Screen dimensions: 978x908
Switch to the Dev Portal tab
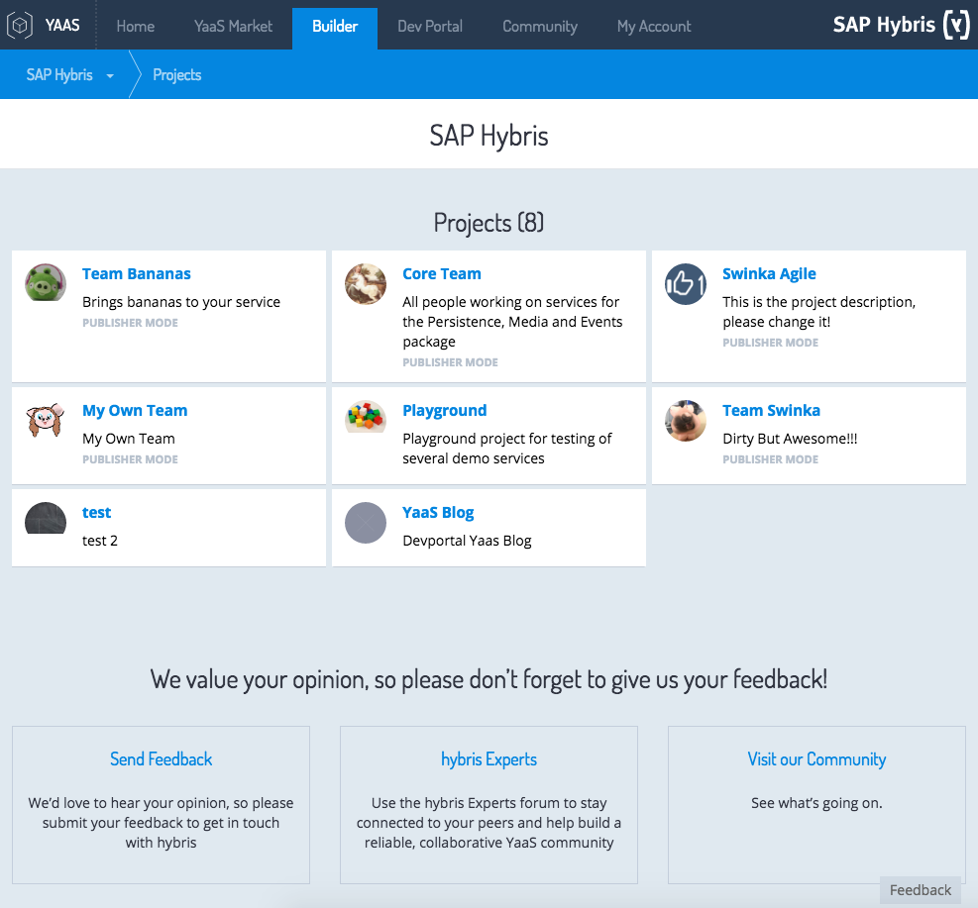click(x=430, y=26)
